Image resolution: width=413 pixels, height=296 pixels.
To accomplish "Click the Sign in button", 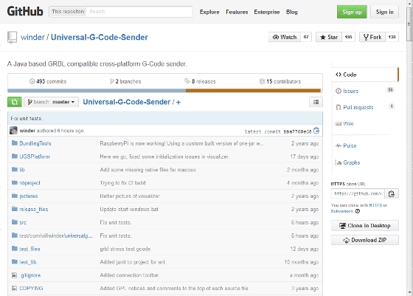I will (384, 12).
